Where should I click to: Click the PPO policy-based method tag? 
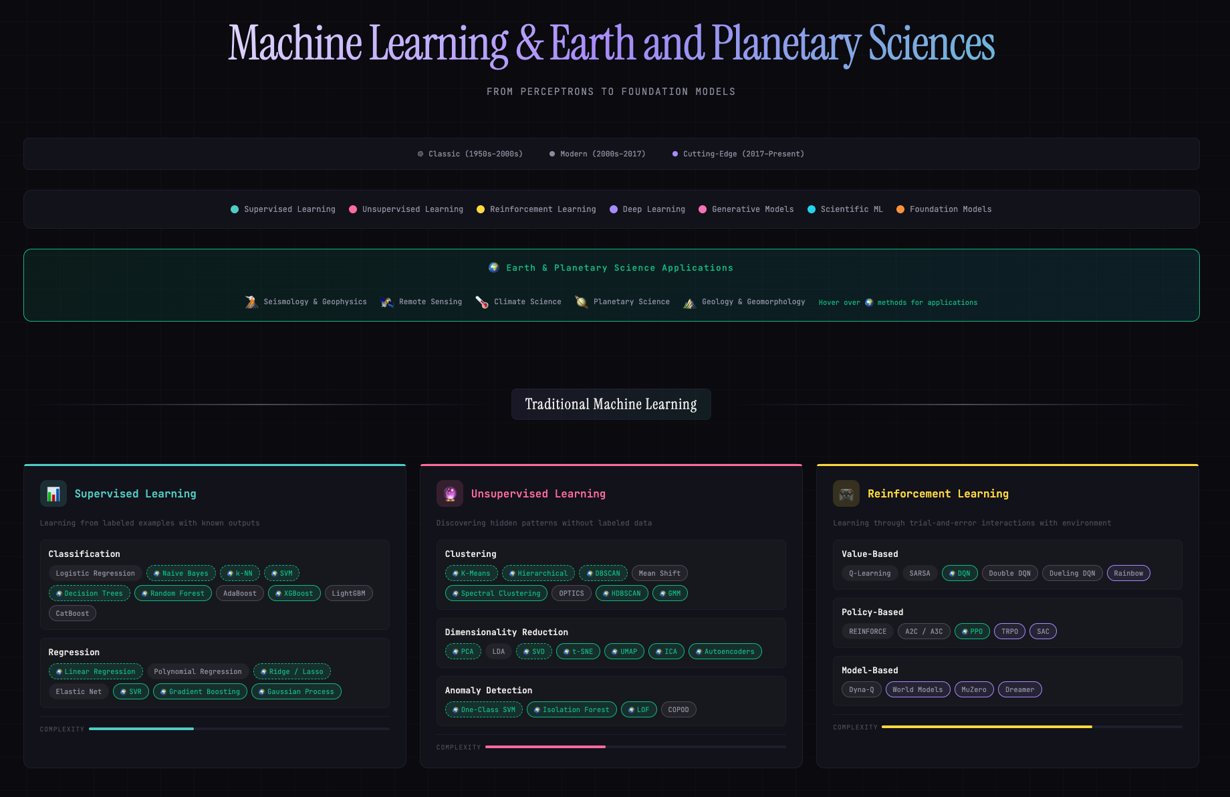coord(972,631)
